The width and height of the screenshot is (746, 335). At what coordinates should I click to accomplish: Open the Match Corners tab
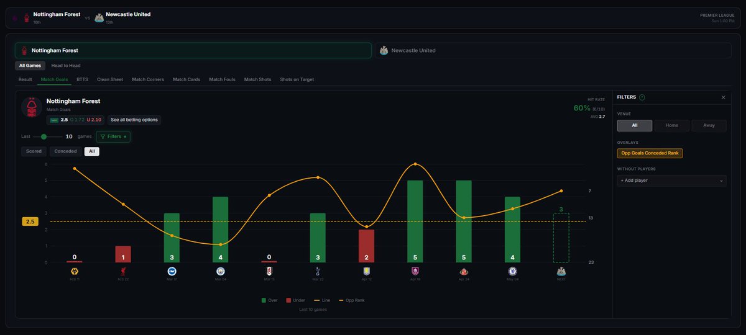pyautogui.click(x=148, y=79)
